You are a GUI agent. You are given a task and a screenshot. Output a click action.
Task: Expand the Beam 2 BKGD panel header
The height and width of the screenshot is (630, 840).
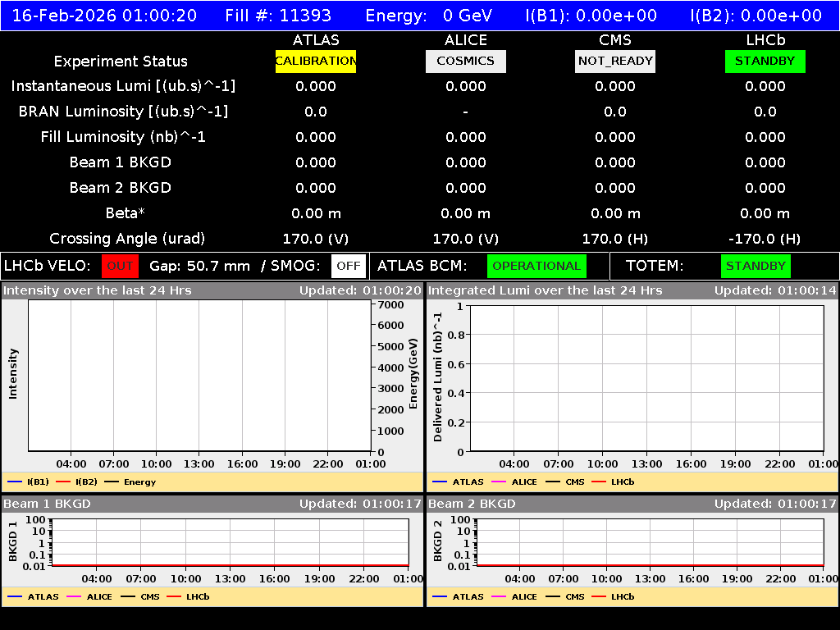[474, 504]
